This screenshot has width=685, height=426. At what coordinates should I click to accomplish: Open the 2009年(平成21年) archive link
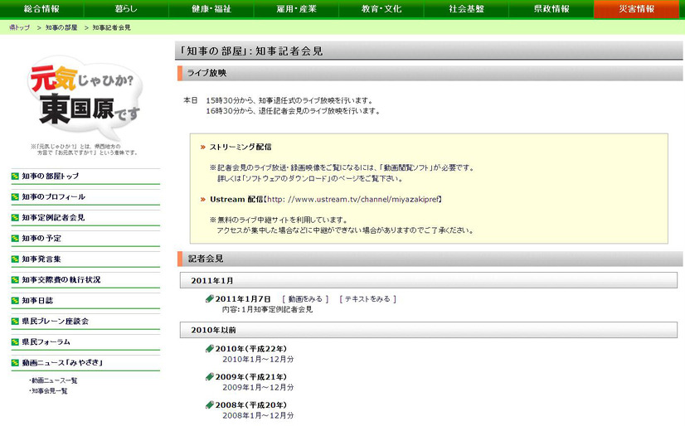point(251,376)
